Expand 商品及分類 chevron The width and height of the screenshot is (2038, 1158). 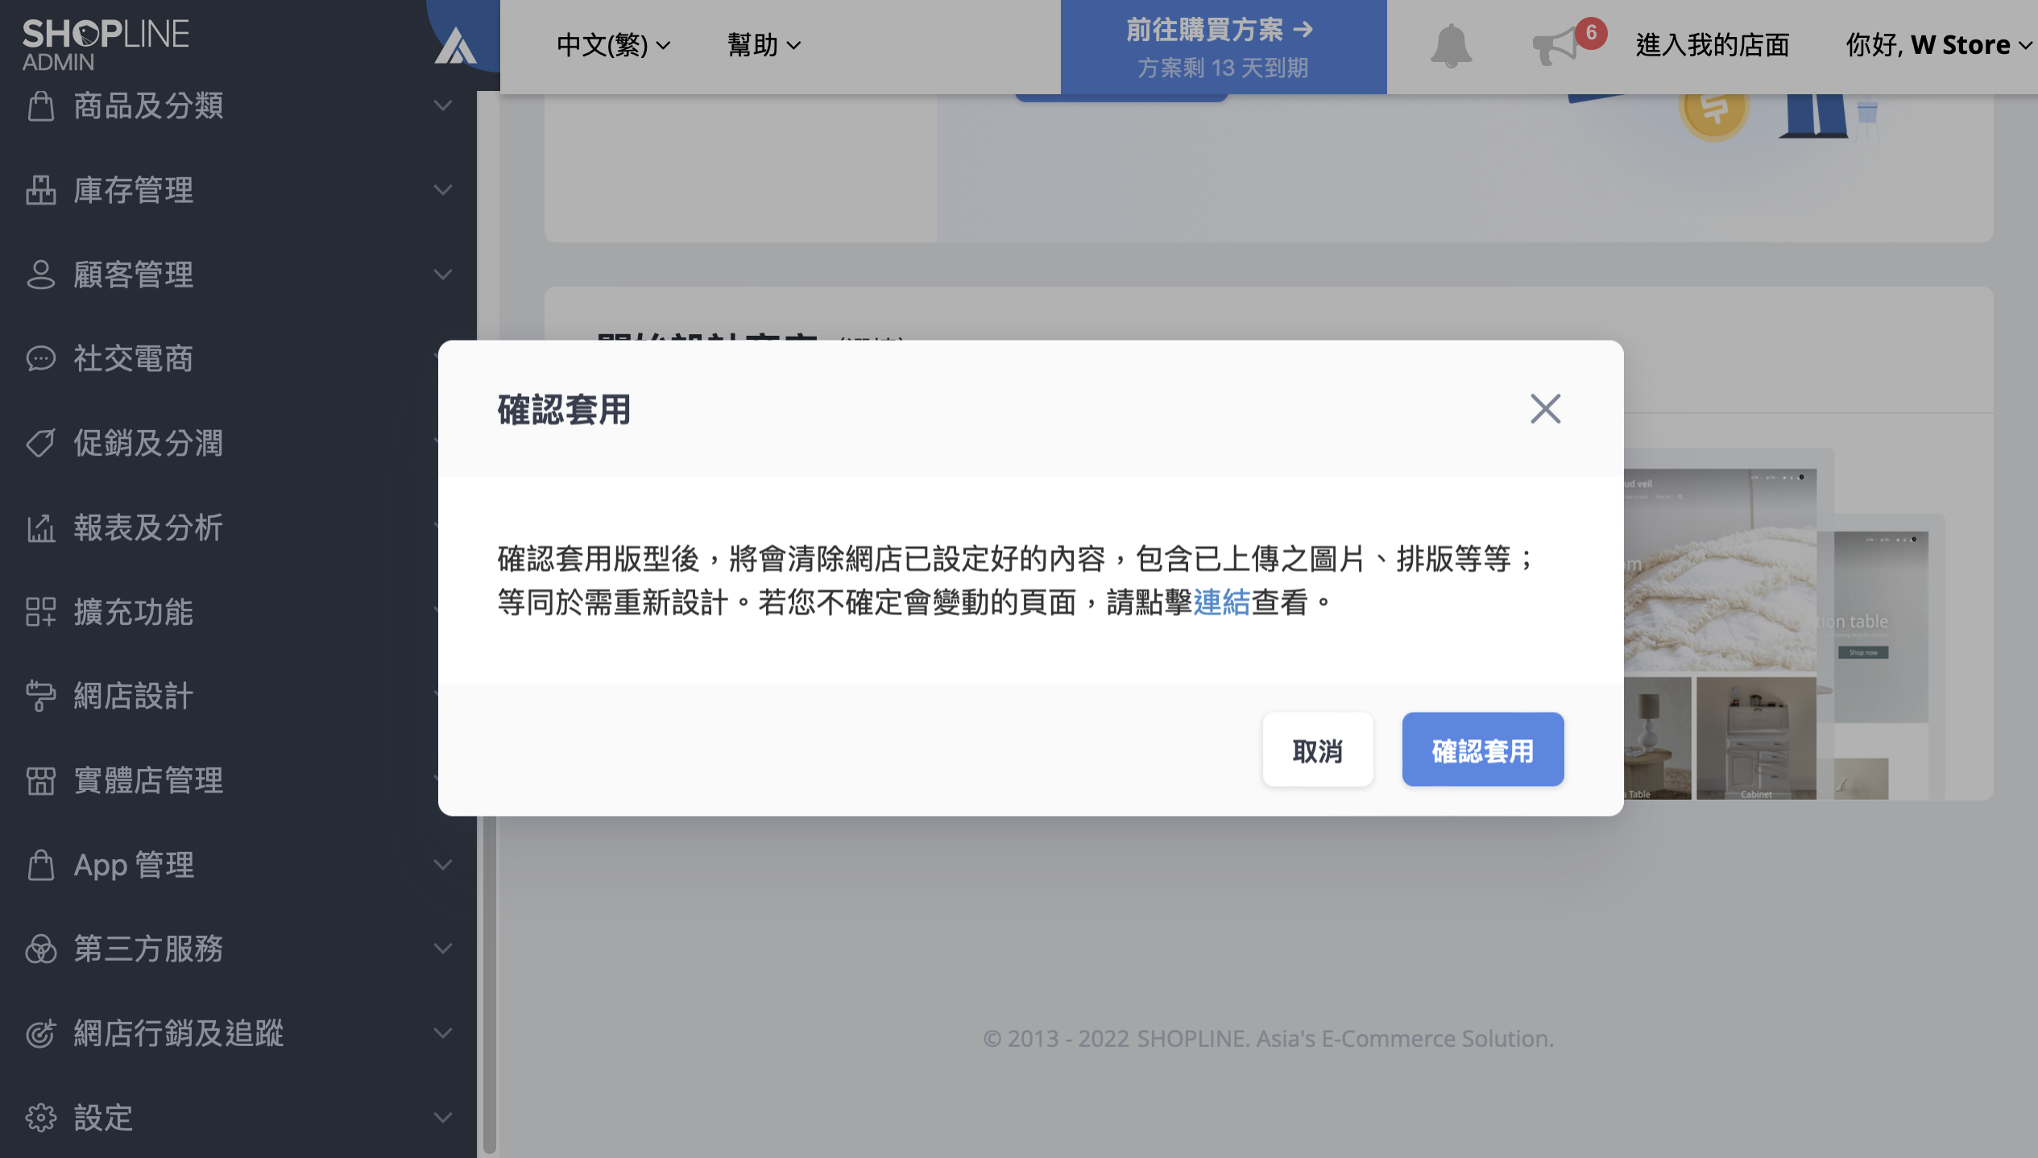click(x=443, y=106)
